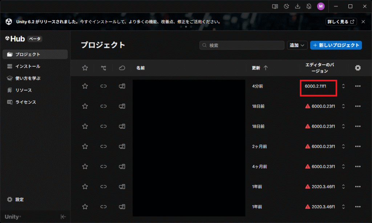372x223 pixels.
Task: Click the 検索 search field
Action: tap(242, 45)
